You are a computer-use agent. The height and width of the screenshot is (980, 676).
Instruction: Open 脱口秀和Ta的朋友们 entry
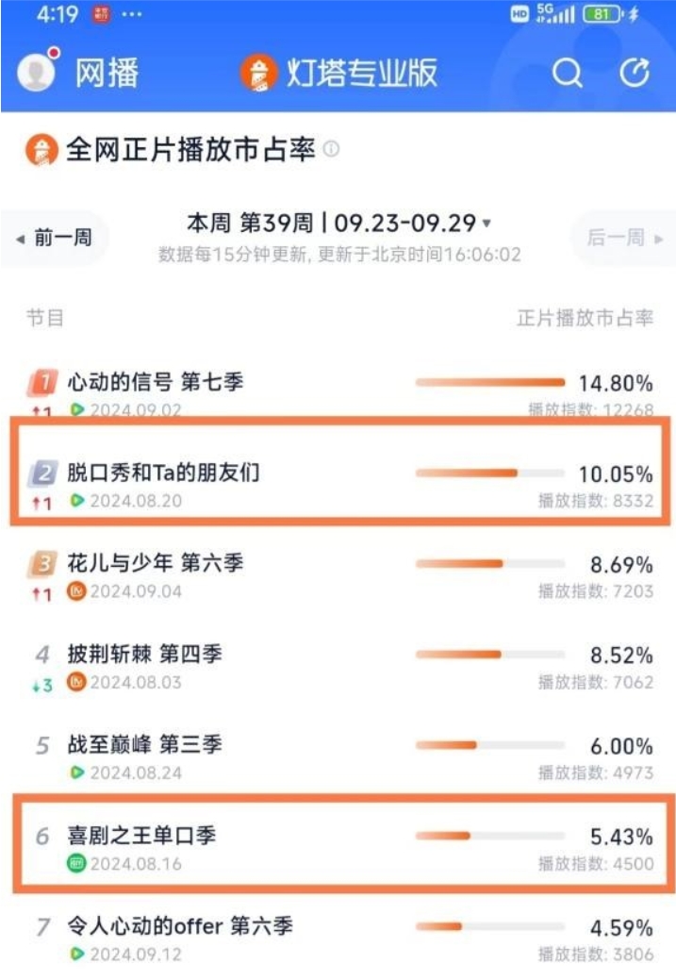click(x=163, y=473)
